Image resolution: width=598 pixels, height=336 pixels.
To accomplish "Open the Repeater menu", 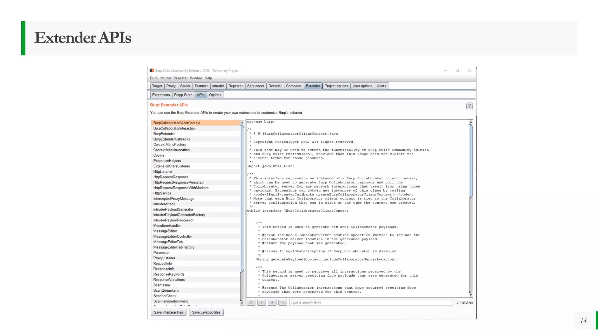I will click(x=180, y=78).
